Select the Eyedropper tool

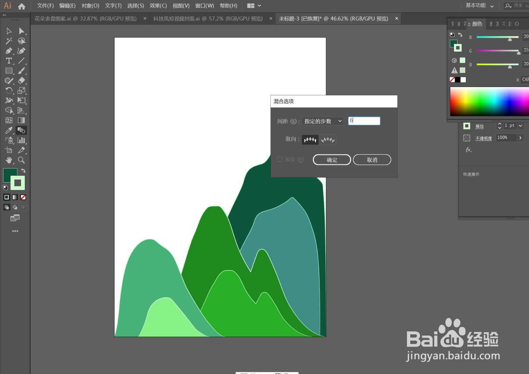pos(9,130)
